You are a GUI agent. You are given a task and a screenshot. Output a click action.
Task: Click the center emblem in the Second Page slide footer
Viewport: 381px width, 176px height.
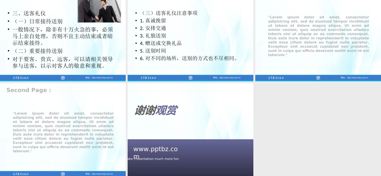tap(63, 174)
